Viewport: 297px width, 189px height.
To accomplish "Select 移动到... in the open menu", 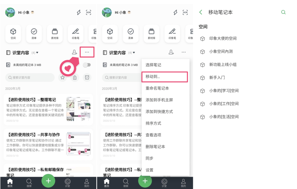I will [x=164, y=77].
